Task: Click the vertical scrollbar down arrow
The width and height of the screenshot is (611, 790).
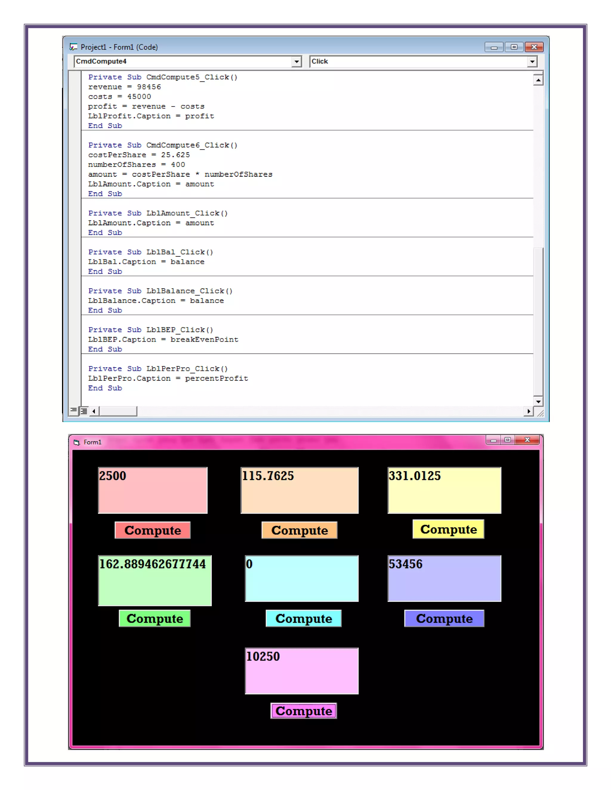Action: click(x=538, y=402)
